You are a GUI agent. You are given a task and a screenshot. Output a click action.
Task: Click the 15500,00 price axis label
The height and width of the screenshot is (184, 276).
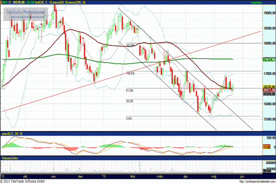point(270,120)
